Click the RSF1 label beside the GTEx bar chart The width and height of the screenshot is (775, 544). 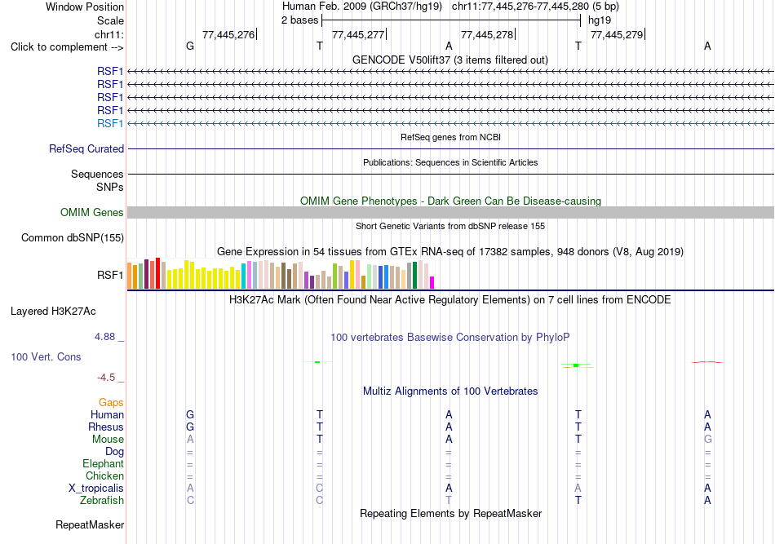tap(110, 275)
